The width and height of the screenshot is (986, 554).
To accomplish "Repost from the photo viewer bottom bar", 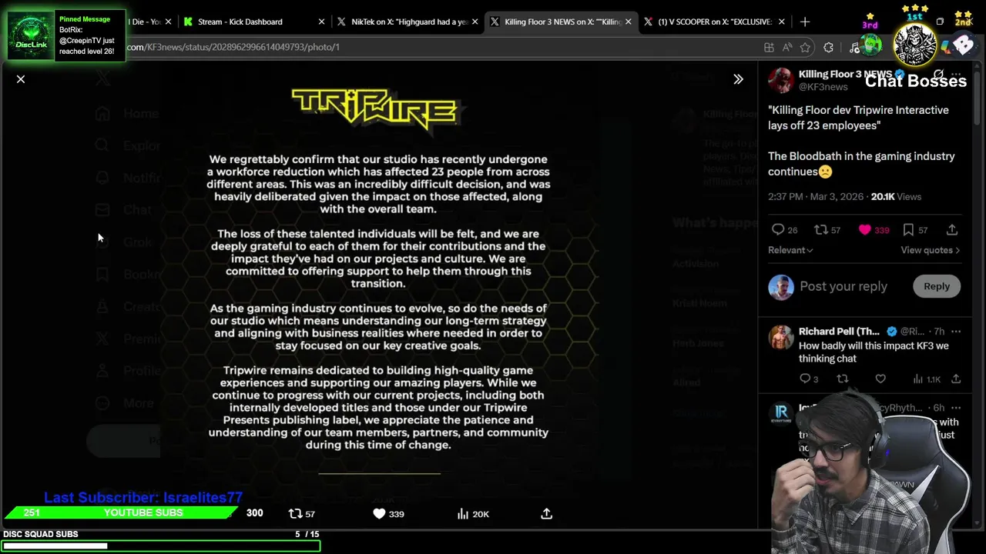I will pos(301,514).
